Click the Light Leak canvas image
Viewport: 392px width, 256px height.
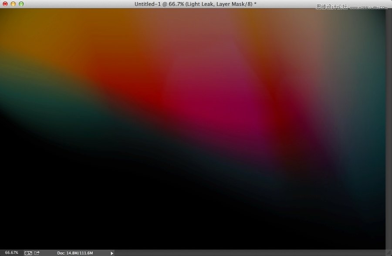point(193,129)
